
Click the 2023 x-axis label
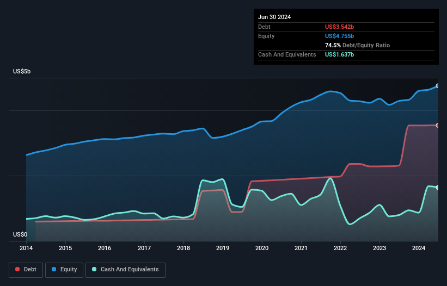point(379,248)
